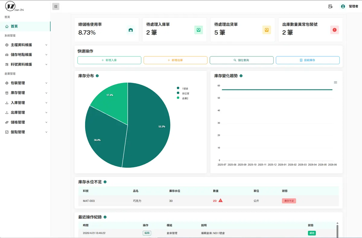The height and width of the screenshot is (238, 362).
Task: Click the 入庫管理 download icon
Action: pyautogui.click(x=7, y=103)
